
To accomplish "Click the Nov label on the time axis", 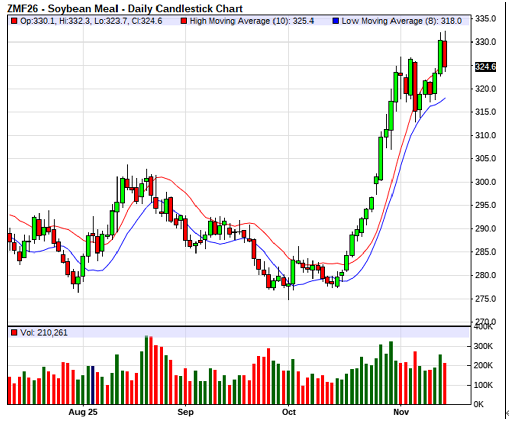I will (x=400, y=411).
